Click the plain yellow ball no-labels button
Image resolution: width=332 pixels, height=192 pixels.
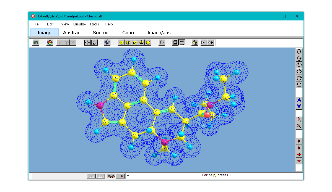[x=148, y=43]
